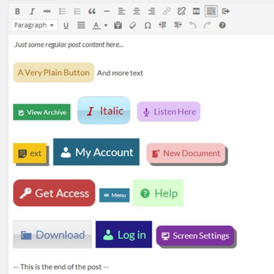Click the 'Just some regular post content' text
This screenshot has width=274, height=274.
(68, 44)
